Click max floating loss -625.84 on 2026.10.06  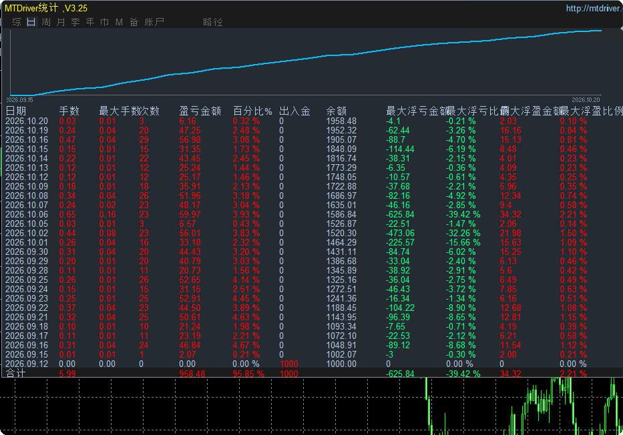coord(400,214)
